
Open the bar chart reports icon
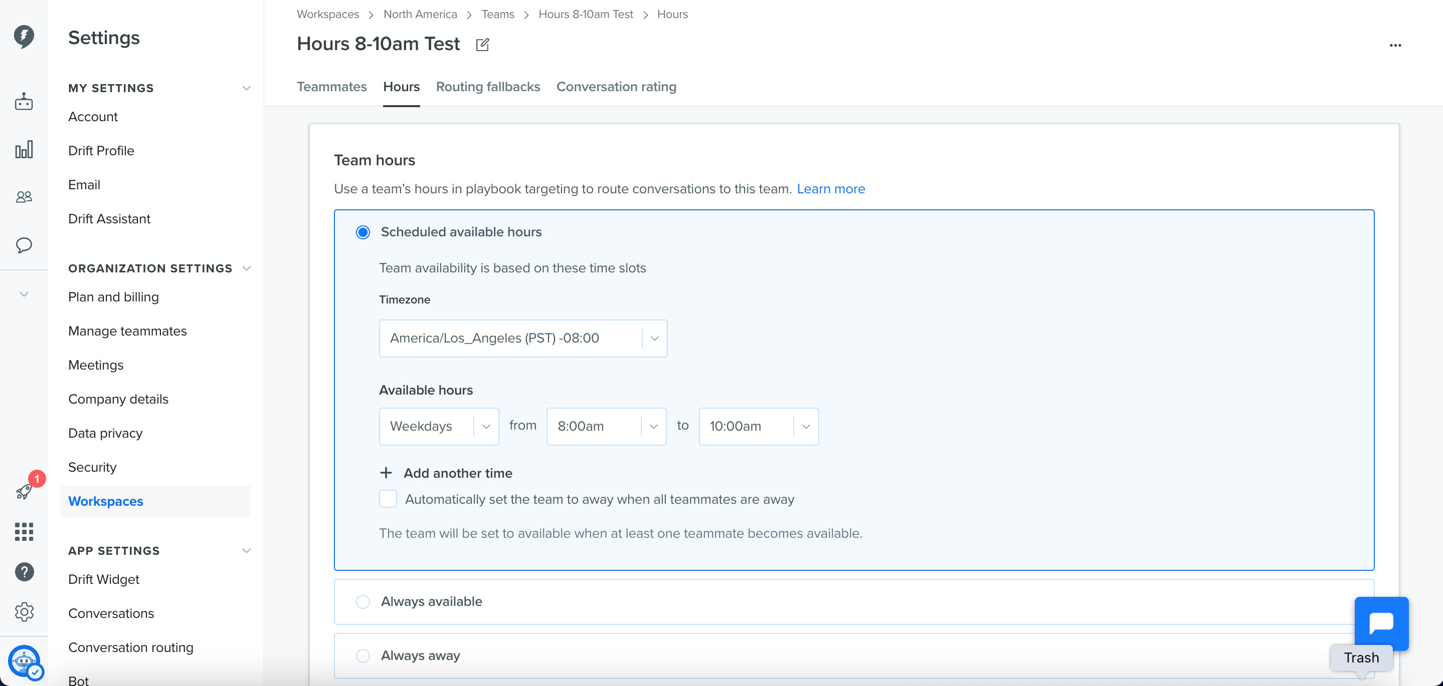[x=24, y=149]
